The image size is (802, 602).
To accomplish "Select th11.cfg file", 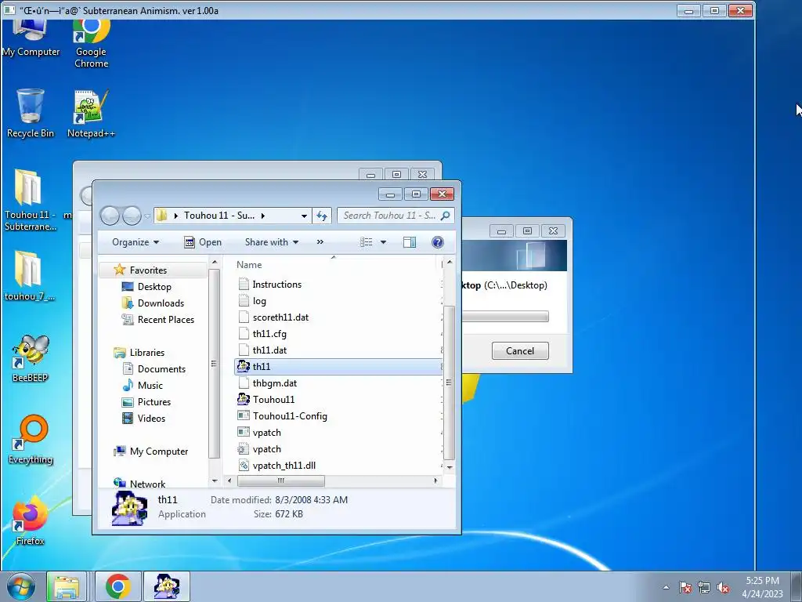I will click(x=269, y=334).
